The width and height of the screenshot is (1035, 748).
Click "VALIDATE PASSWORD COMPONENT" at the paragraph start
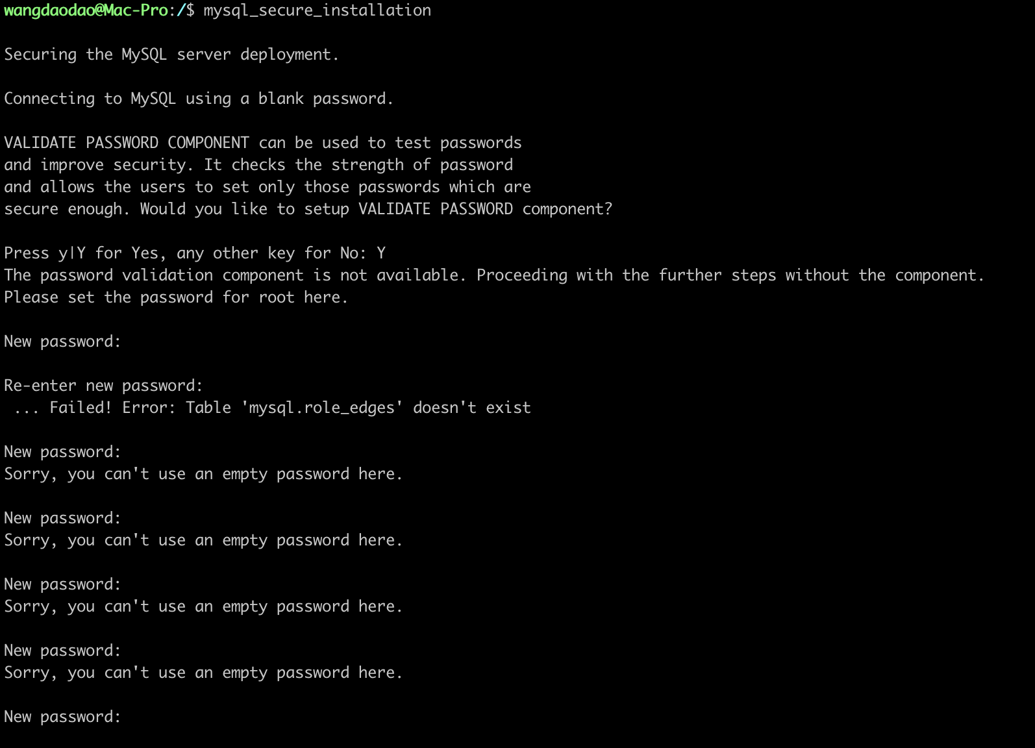tap(127, 143)
